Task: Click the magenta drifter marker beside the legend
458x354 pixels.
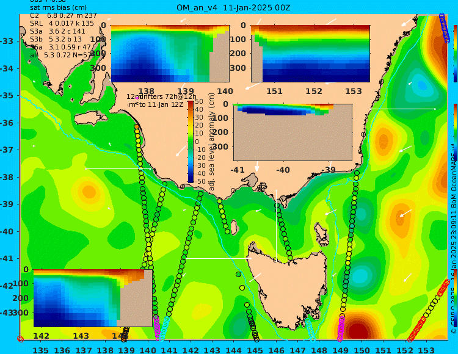Action: [136, 98]
